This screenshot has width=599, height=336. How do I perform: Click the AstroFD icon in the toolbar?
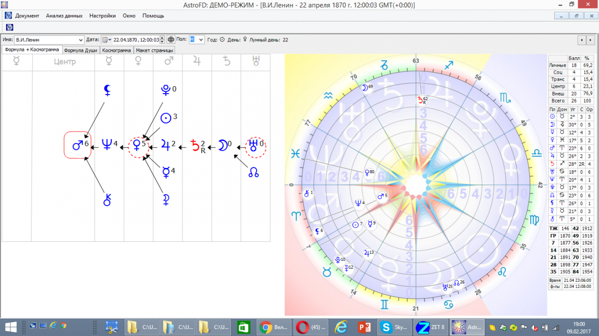pos(9,27)
